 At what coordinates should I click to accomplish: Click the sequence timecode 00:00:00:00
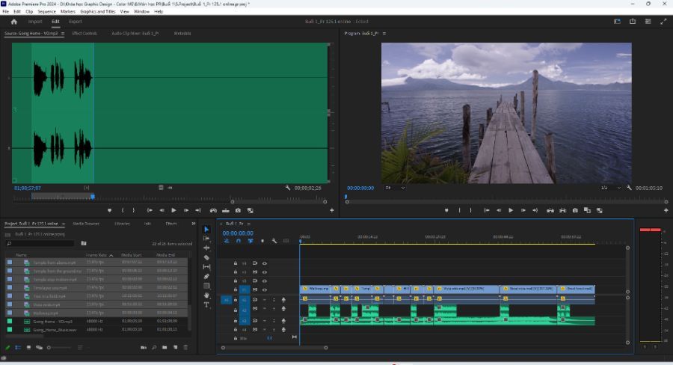(238, 233)
